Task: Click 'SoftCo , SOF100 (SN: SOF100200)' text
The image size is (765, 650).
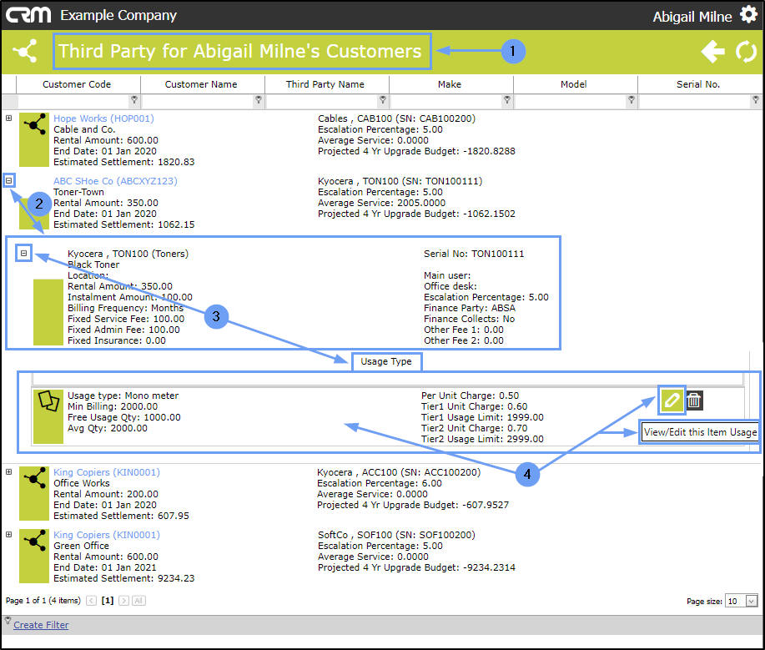Action: 396,535
